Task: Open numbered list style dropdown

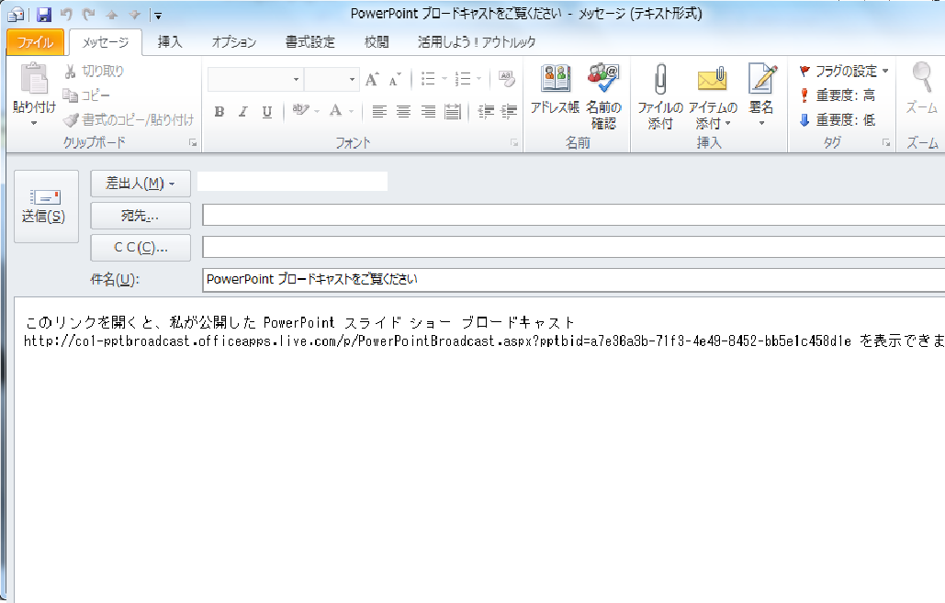Action: (x=479, y=79)
